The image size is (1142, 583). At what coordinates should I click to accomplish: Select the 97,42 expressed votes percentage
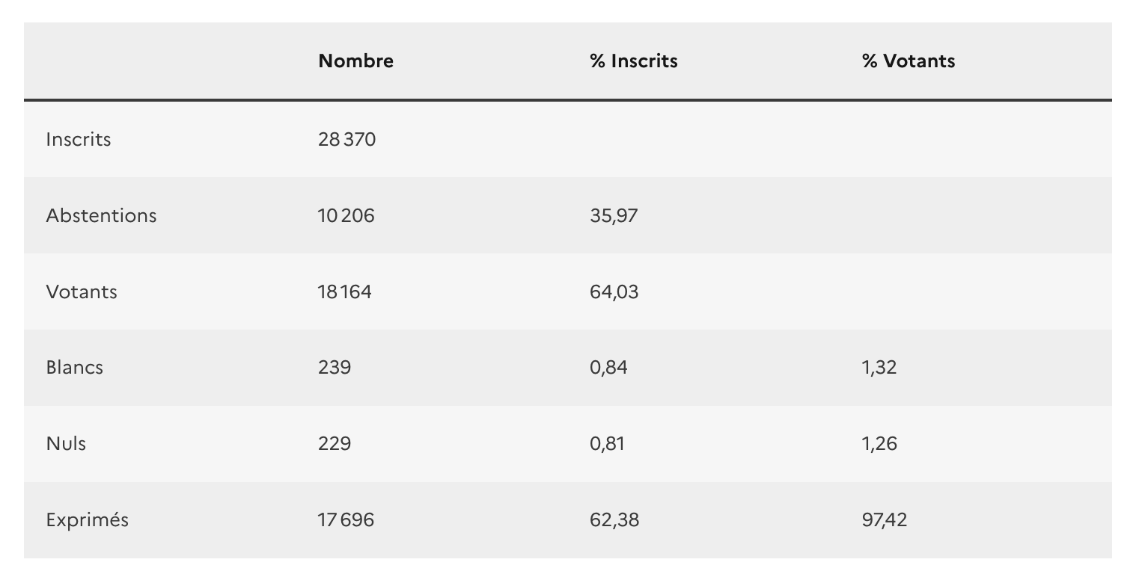click(884, 520)
